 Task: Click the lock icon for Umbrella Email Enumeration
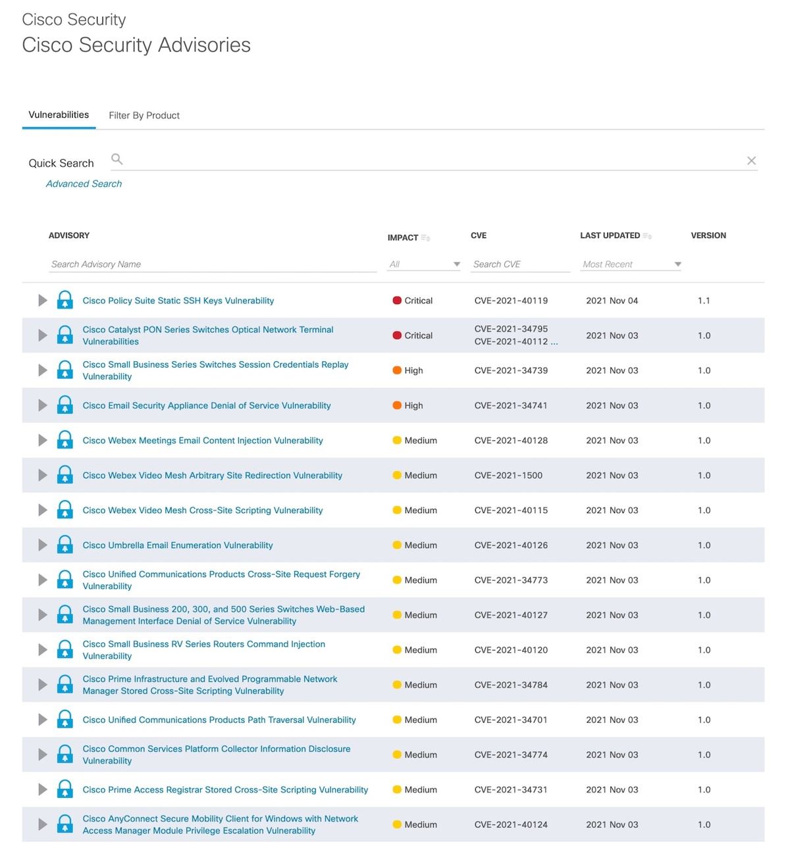(65, 545)
